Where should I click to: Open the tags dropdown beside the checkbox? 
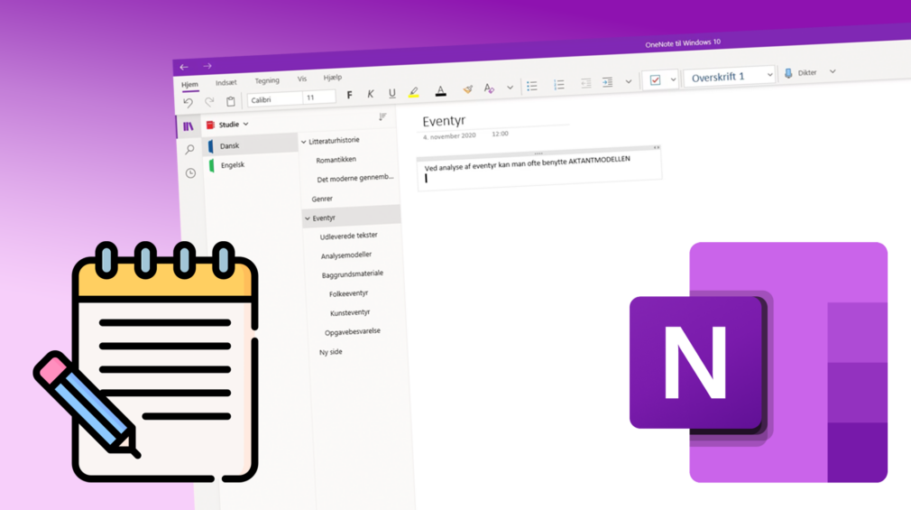point(673,79)
